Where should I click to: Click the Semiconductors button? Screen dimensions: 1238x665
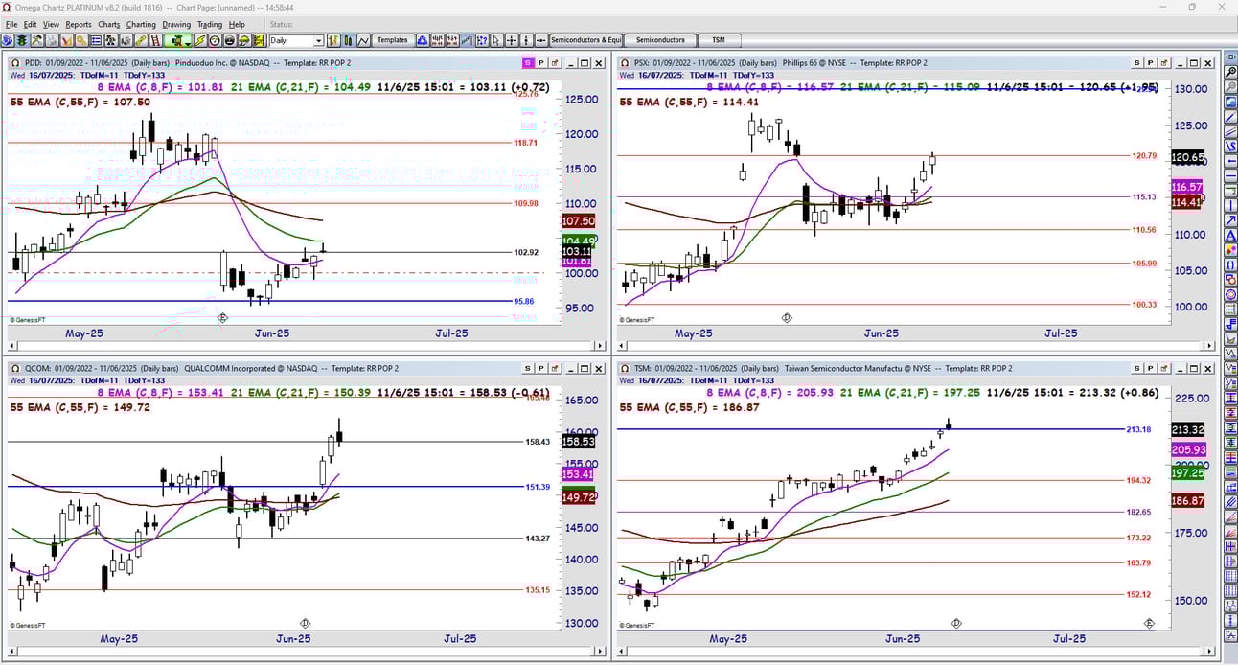(x=661, y=41)
